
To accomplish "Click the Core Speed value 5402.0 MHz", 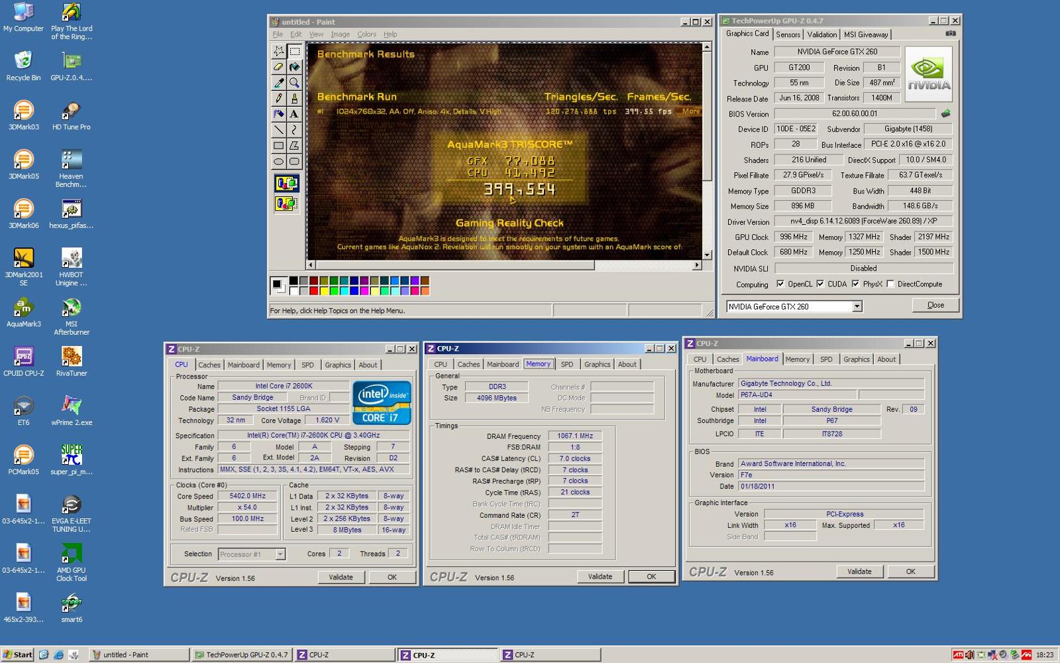I will pos(247,496).
